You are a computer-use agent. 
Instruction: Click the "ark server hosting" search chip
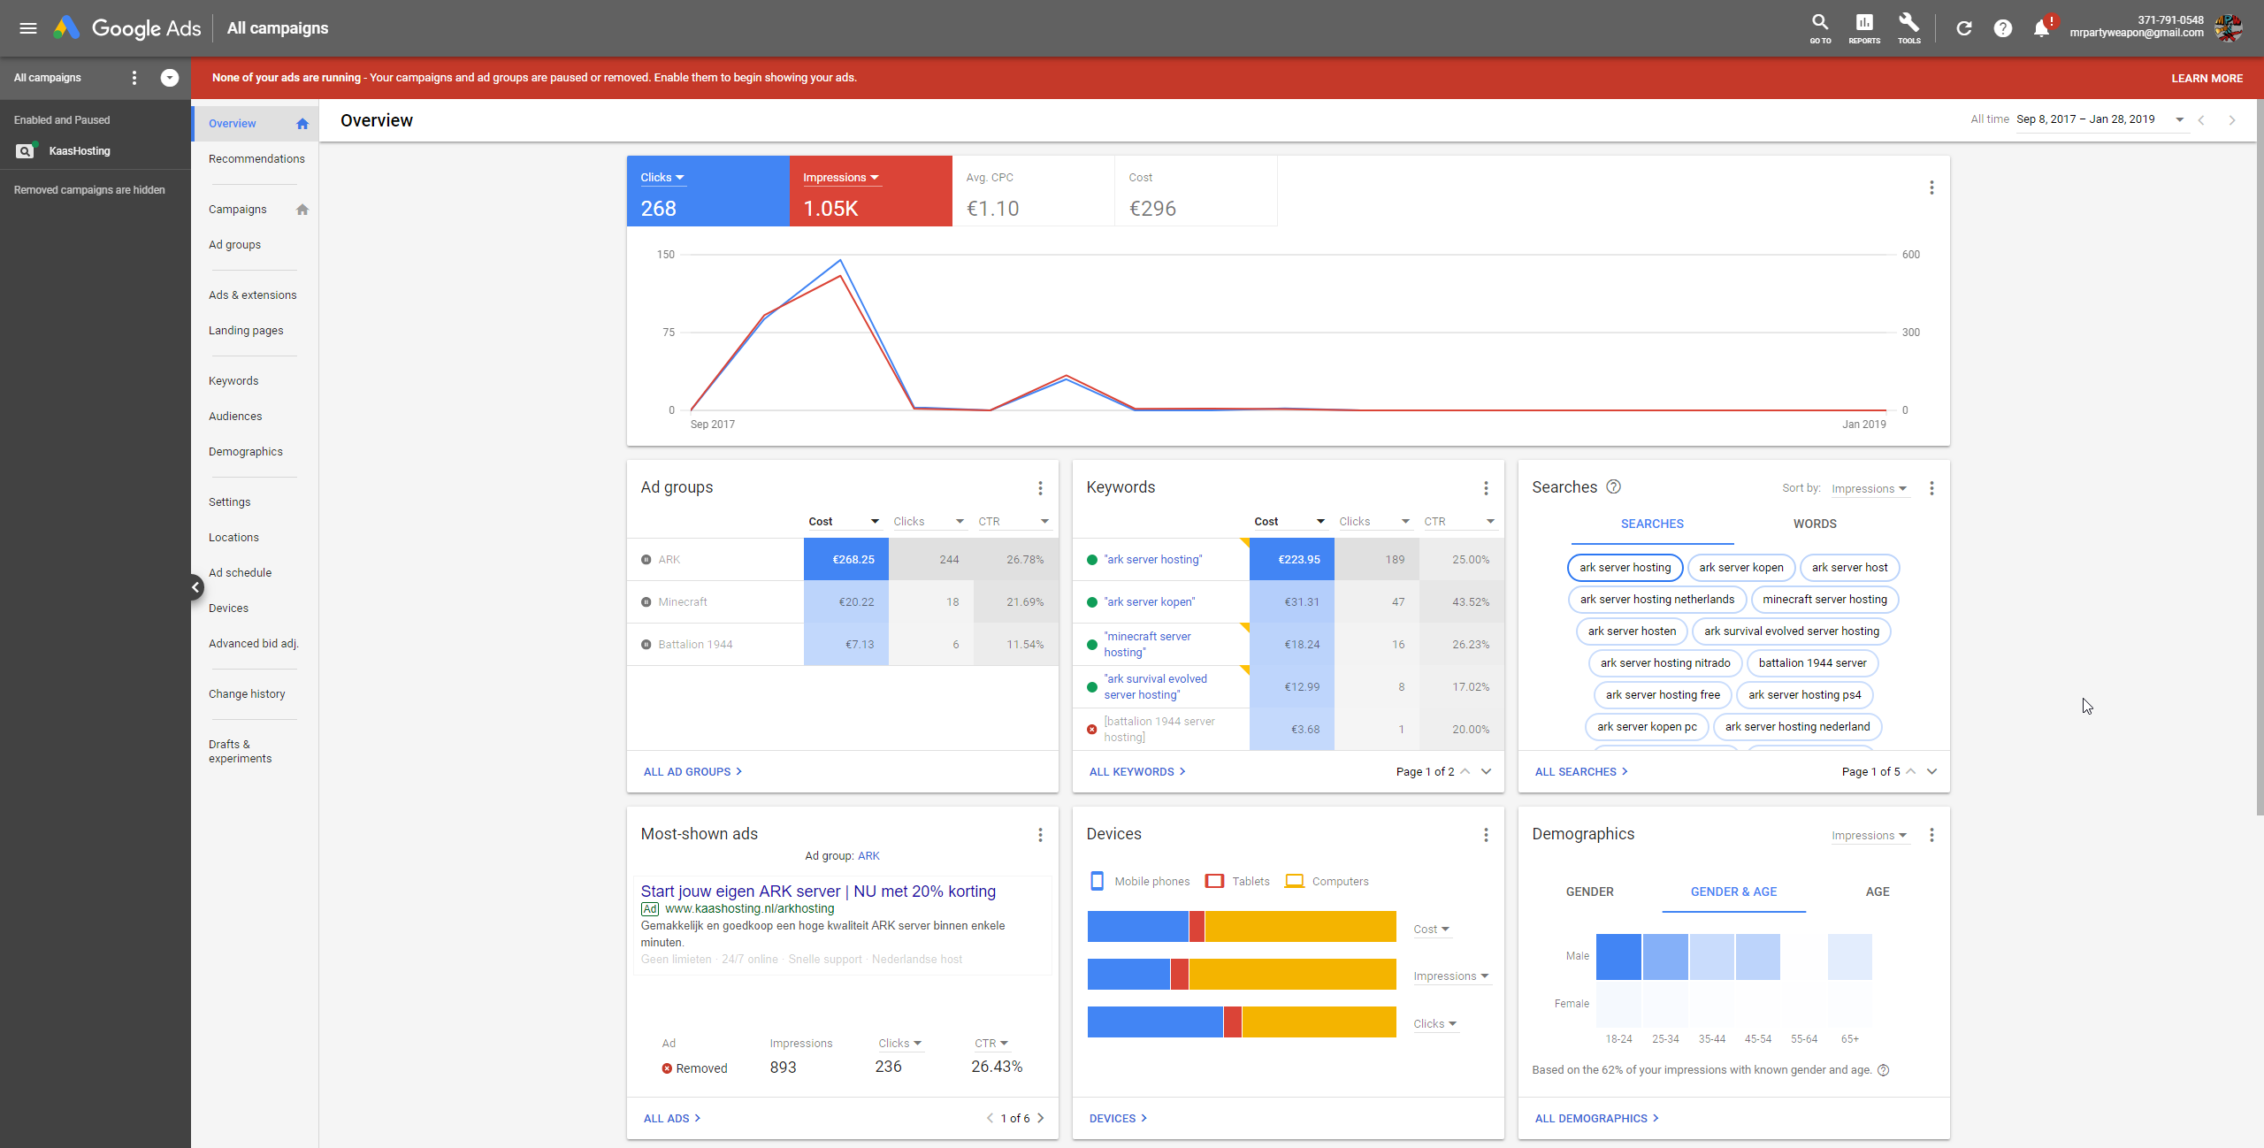pyautogui.click(x=1625, y=568)
